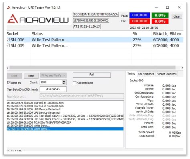The width and height of the screenshot is (190, 159).
Task: Open the Write and Verify dropdown
Action: click(x=53, y=75)
